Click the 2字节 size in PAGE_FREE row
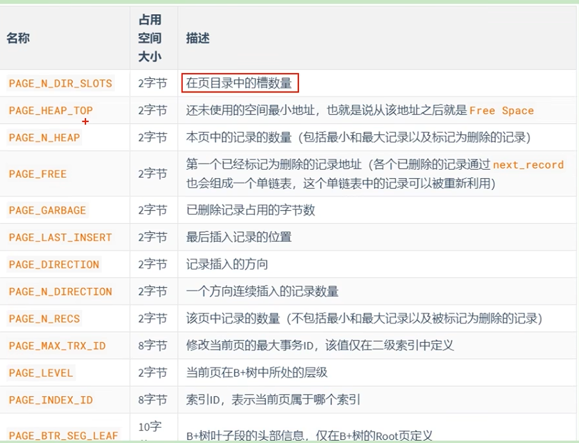 [x=152, y=174]
